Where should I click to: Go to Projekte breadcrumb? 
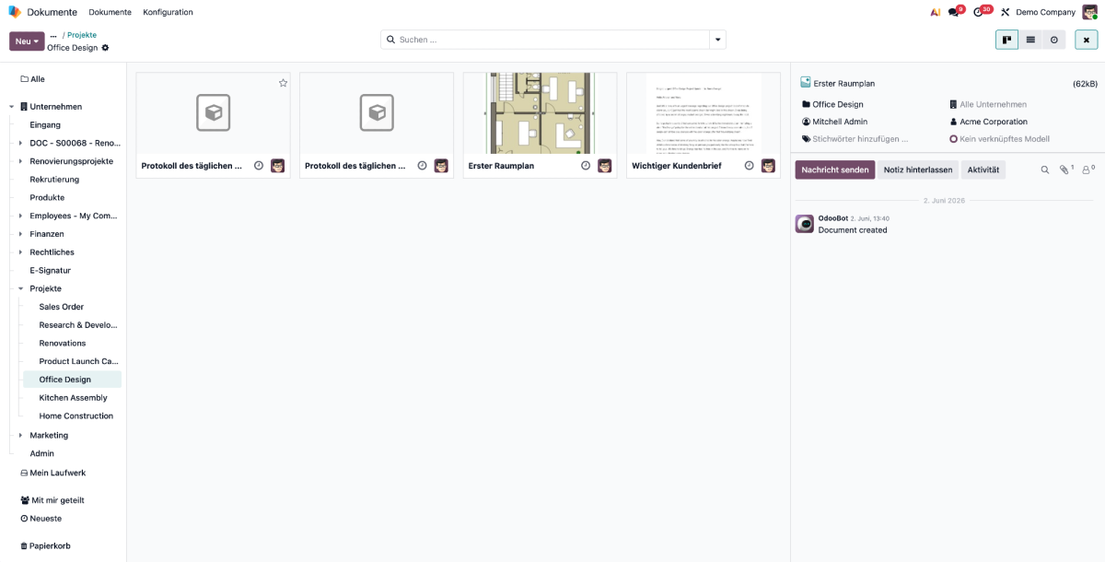coord(82,35)
